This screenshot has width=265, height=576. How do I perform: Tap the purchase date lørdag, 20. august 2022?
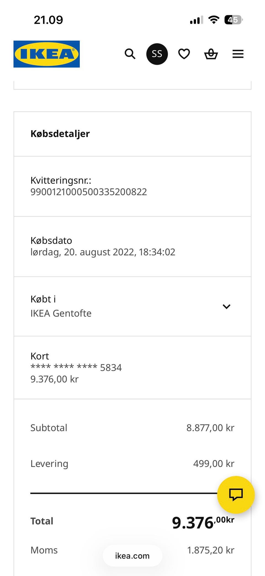[103, 252]
